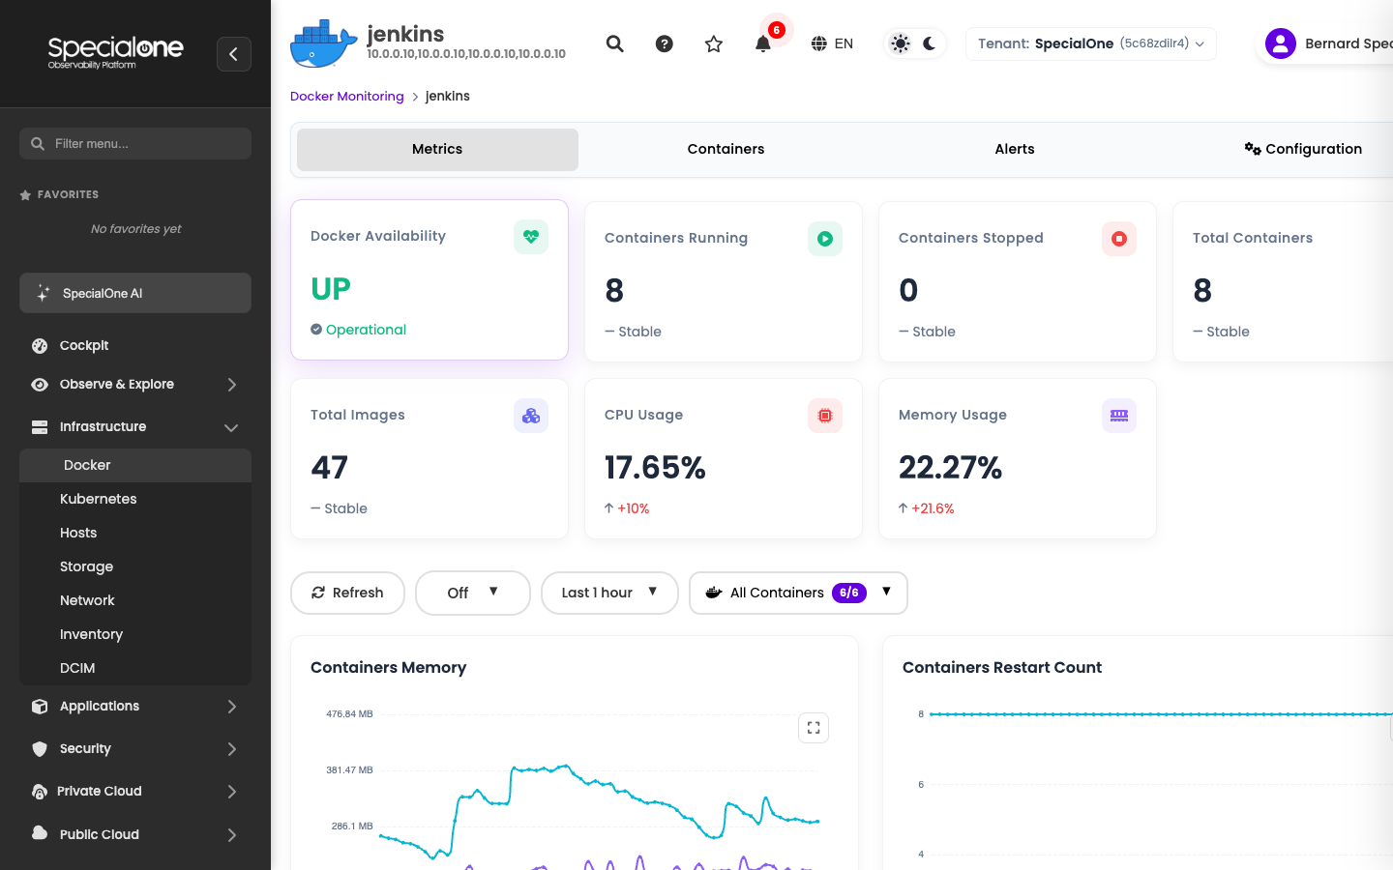This screenshot has width=1393, height=870.
Task: Click the +21.6% memory trend value
Action: (933, 508)
